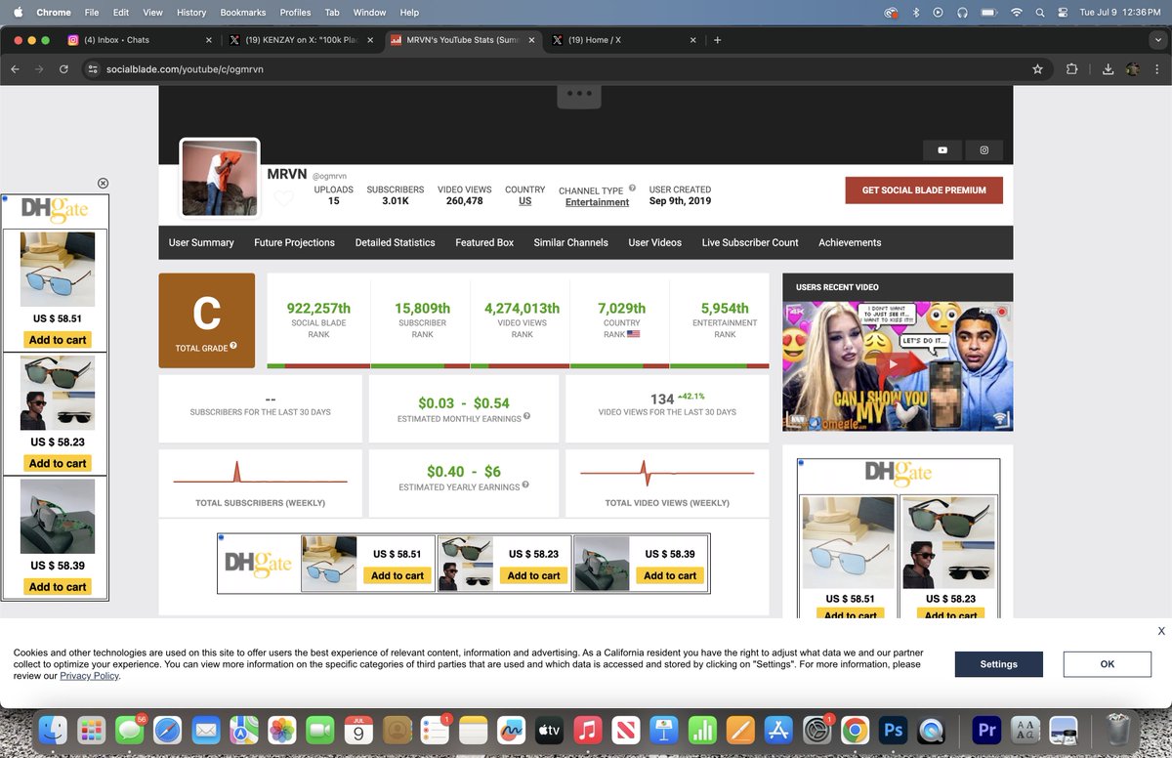Add the US $58.39 sidebar item to cart
The image size is (1172, 758).
(x=58, y=587)
